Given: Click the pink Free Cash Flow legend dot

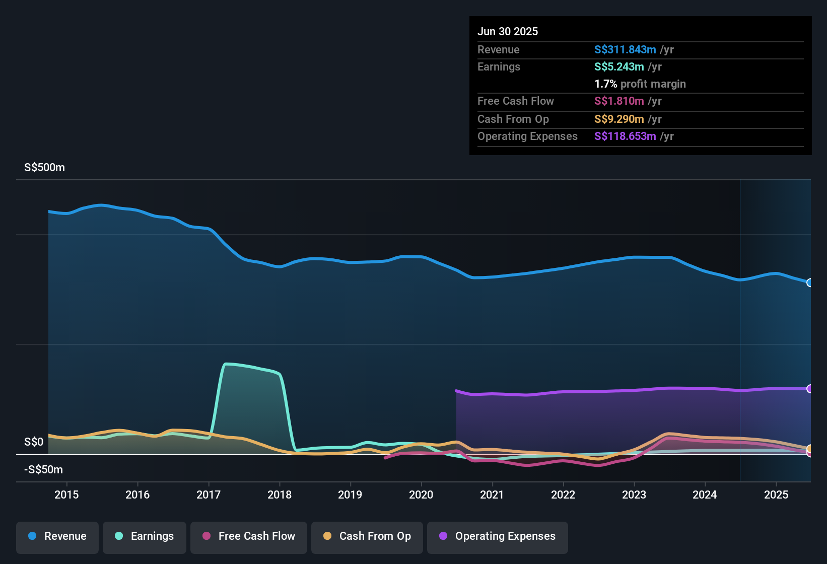Looking at the screenshot, I should pos(206,536).
